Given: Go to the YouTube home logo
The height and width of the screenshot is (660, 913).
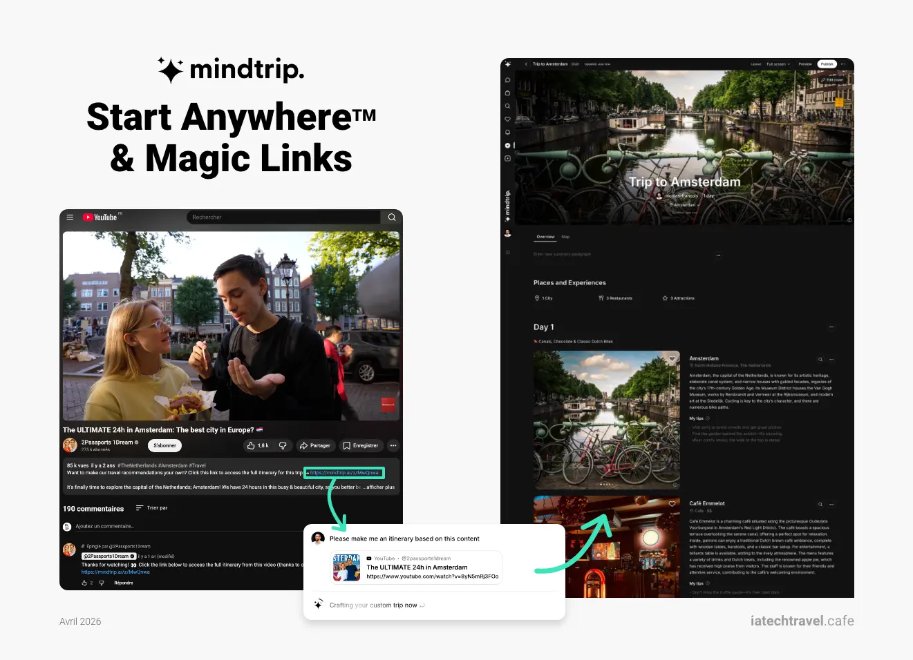Looking at the screenshot, I should point(100,217).
